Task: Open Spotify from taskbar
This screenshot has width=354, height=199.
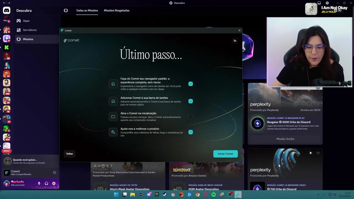Action: [214, 195]
